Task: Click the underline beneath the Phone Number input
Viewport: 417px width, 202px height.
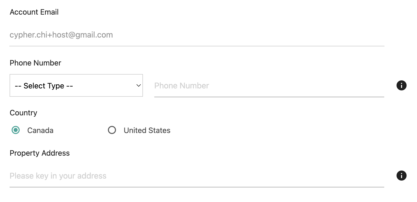Action: pyautogui.click(x=269, y=97)
